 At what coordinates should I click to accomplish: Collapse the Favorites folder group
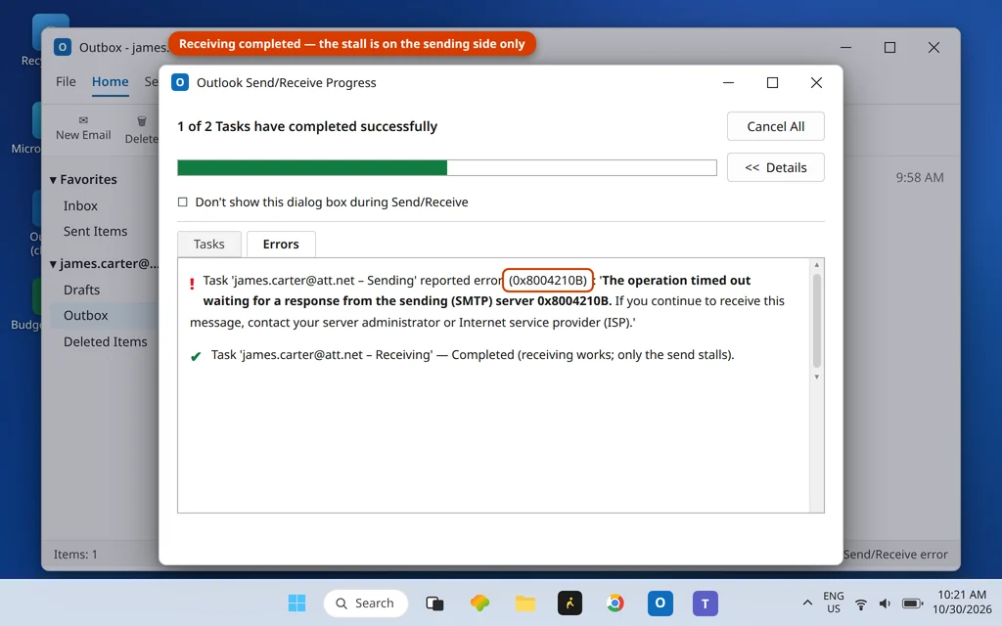pyautogui.click(x=53, y=180)
